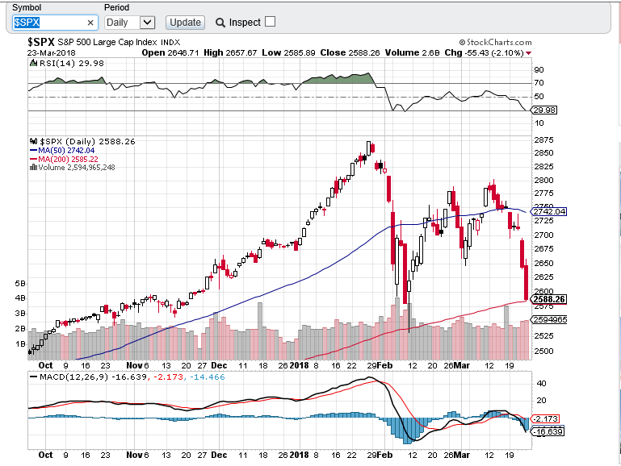
Task: Click the $SPX S&P 500 Large Cap Index title
Action: click(x=103, y=42)
